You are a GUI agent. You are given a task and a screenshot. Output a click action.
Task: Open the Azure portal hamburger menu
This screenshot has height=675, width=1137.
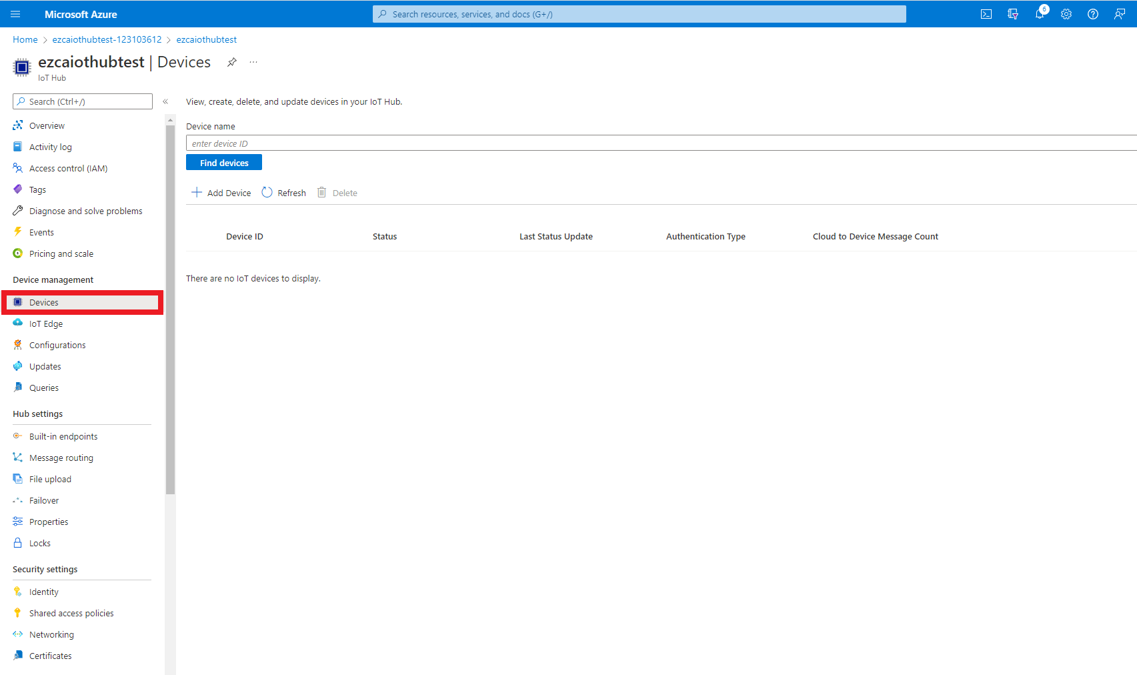pos(15,14)
